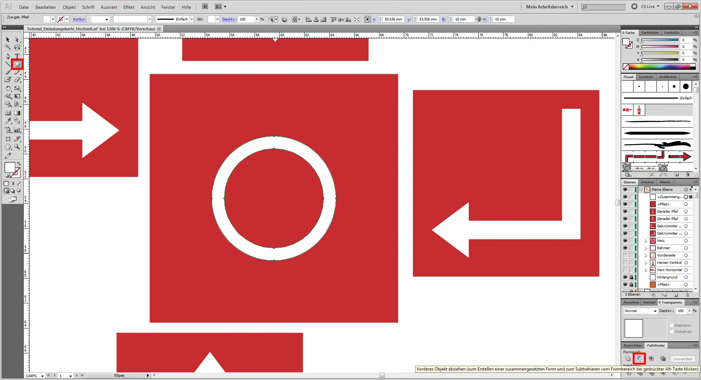701x380 pixels.
Task: Select the Ellipse tool in the toolbox
Action: tap(17, 64)
